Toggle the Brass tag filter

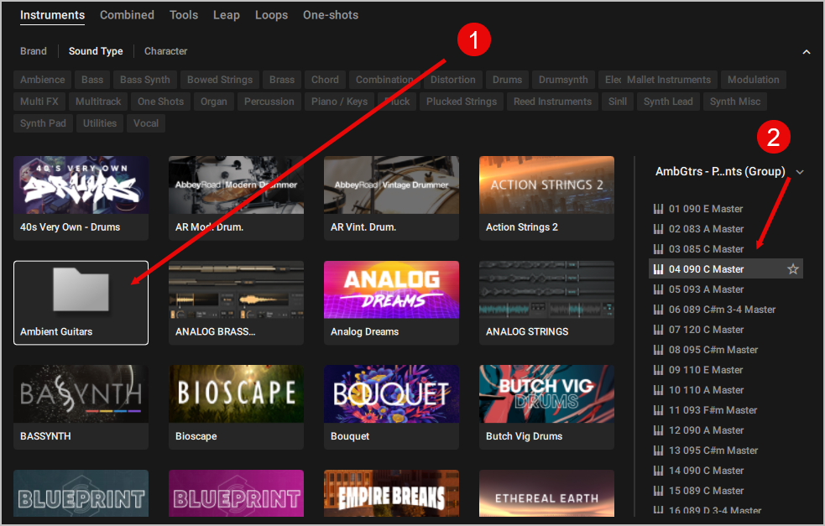coord(282,80)
